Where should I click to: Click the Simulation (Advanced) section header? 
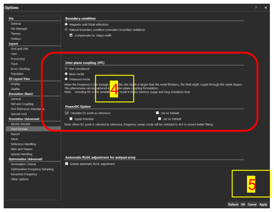24,119
